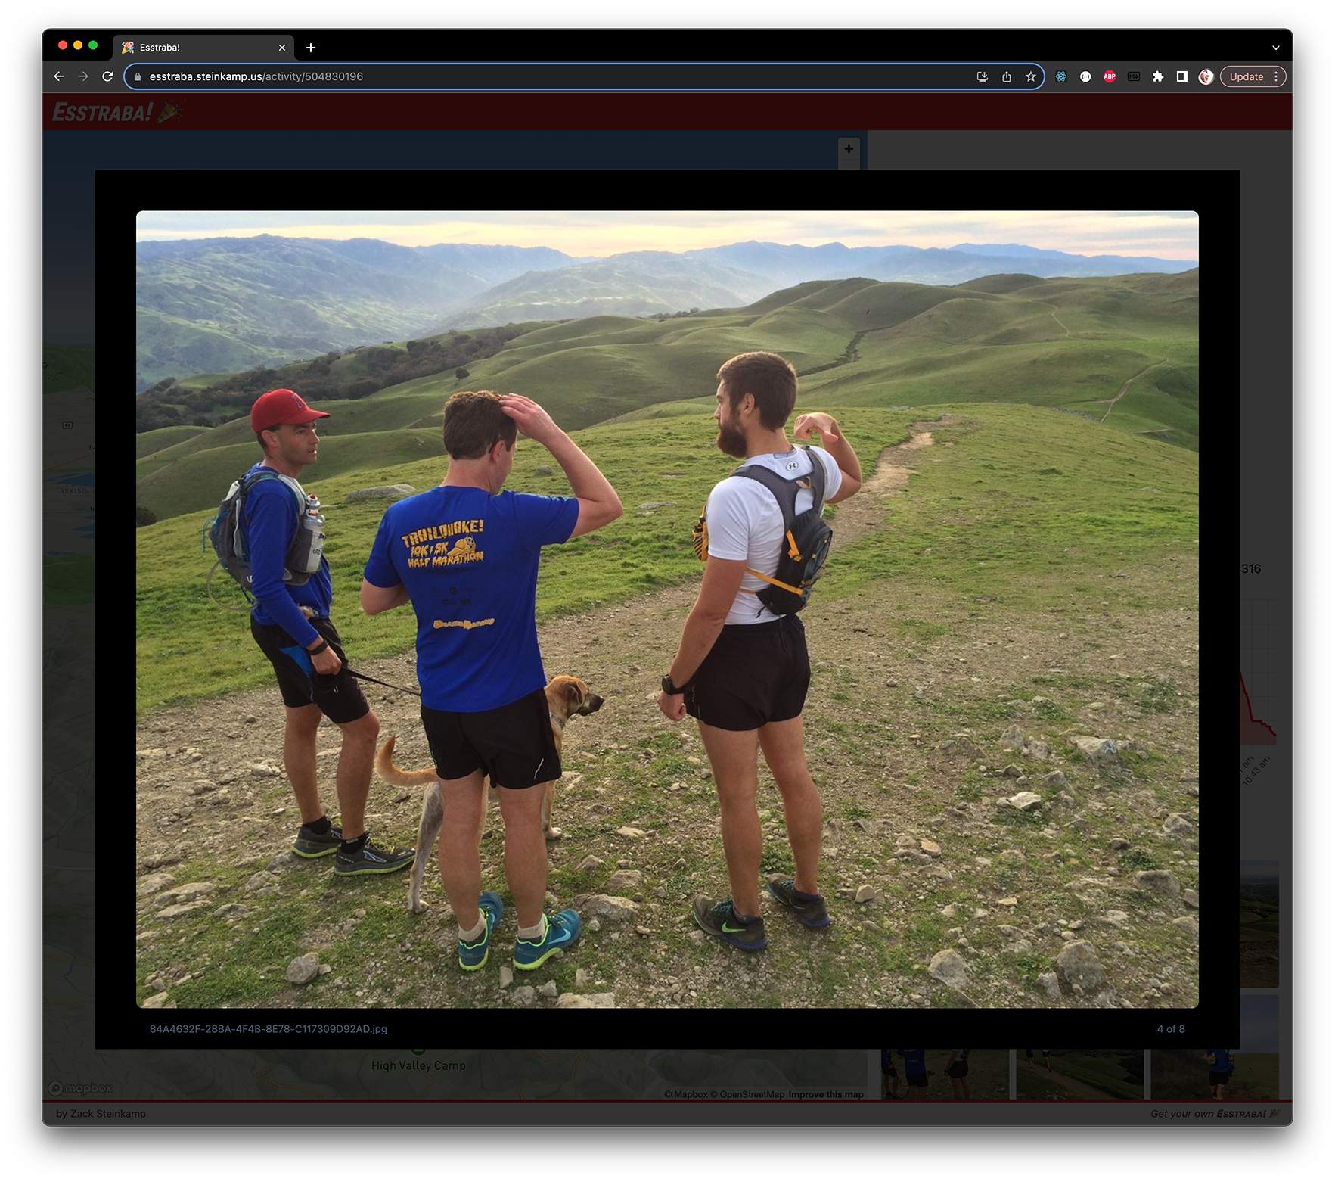Viewport: 1335px width, 1182px height.
Task: Open the Adblock Plus extension
Action: [x=1109, y=76]
